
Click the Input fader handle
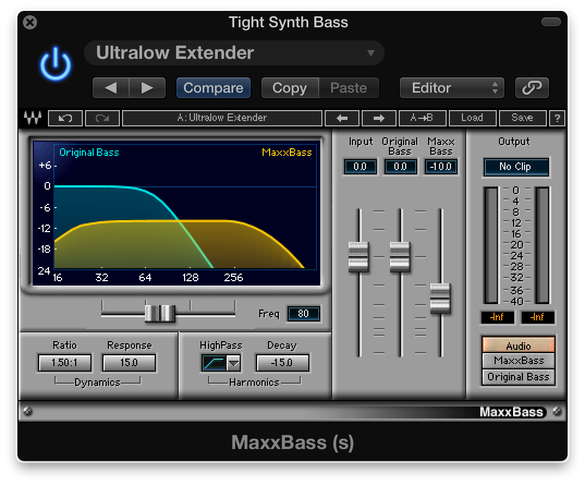point(358,257)
